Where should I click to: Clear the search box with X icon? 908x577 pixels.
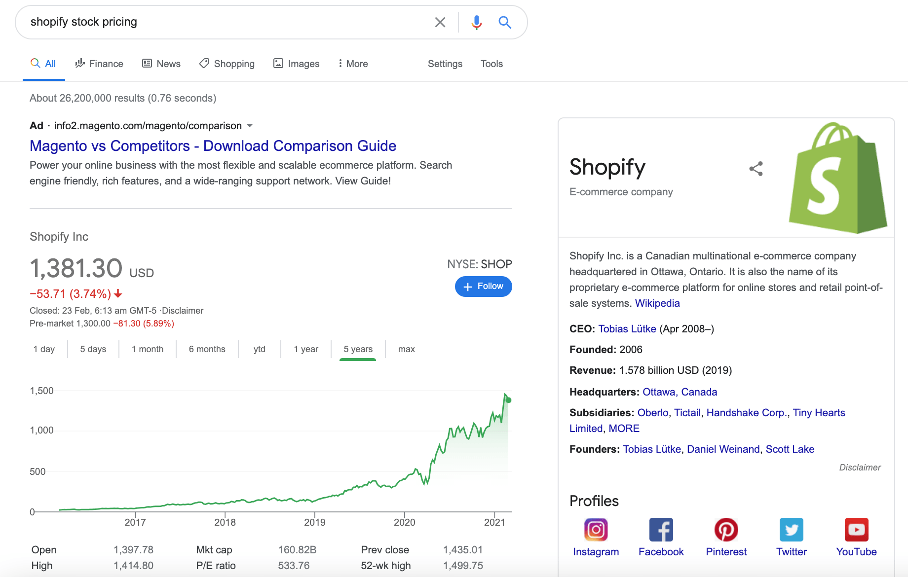(x=440, y=22)
